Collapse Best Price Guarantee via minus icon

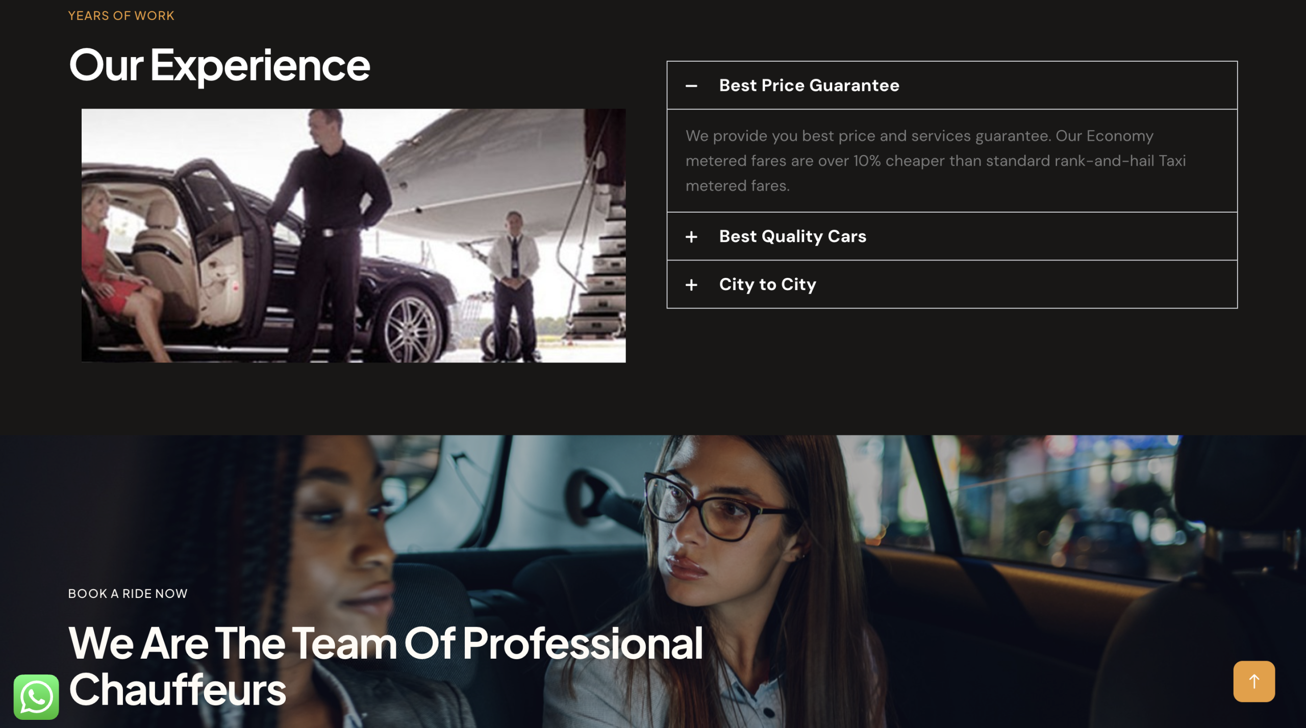[x=691, y=86]
